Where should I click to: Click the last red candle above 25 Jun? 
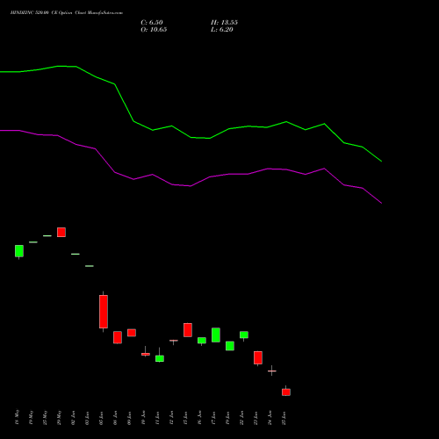tap(286, 392)
